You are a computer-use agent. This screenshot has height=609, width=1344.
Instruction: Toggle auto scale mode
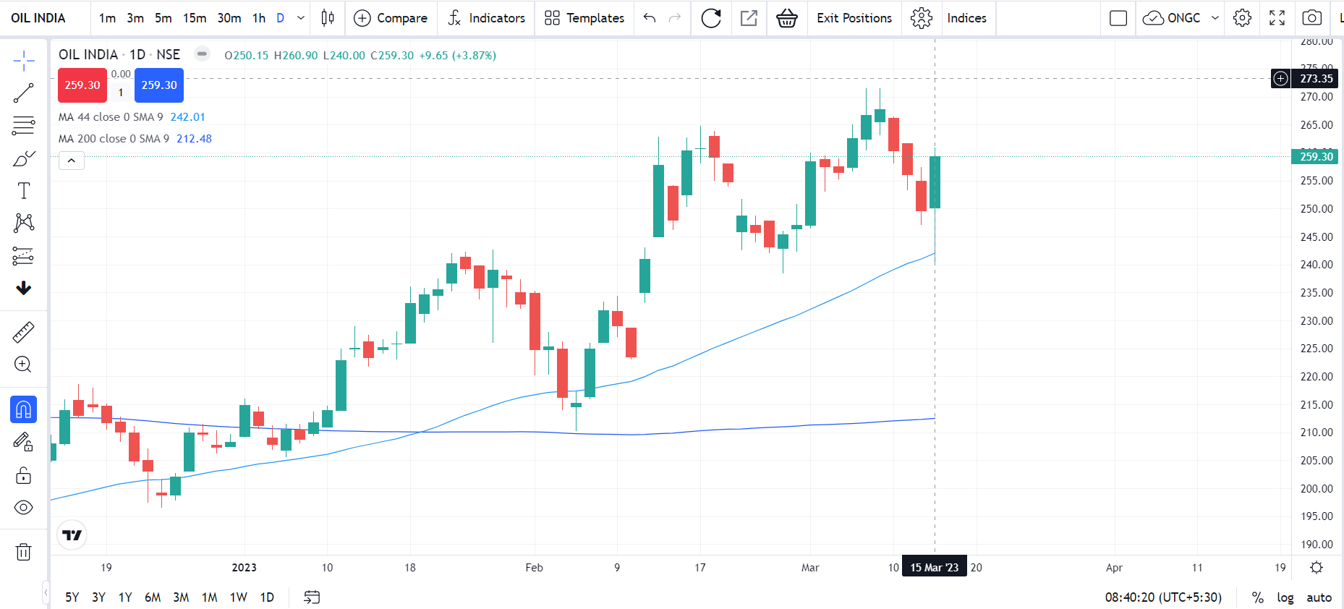1319,597
